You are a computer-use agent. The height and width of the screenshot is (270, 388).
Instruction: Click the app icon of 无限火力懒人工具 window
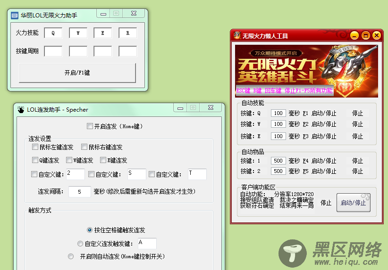click(237, 35)
